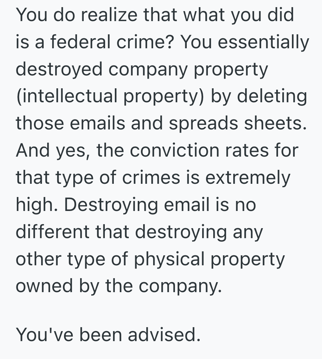This screenshot has height=359, width=322.
Task: Select the word "sheets."
Action: 272,123
